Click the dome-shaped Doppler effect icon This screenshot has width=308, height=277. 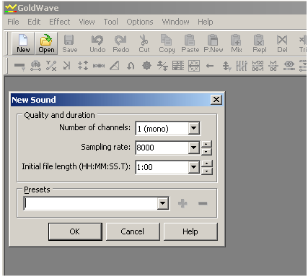pyautogui.click(x=35, y=66)
